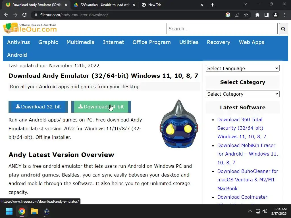Click Chrome icon in the taskbar
This screenshot has height=218, width=291.
22,211
